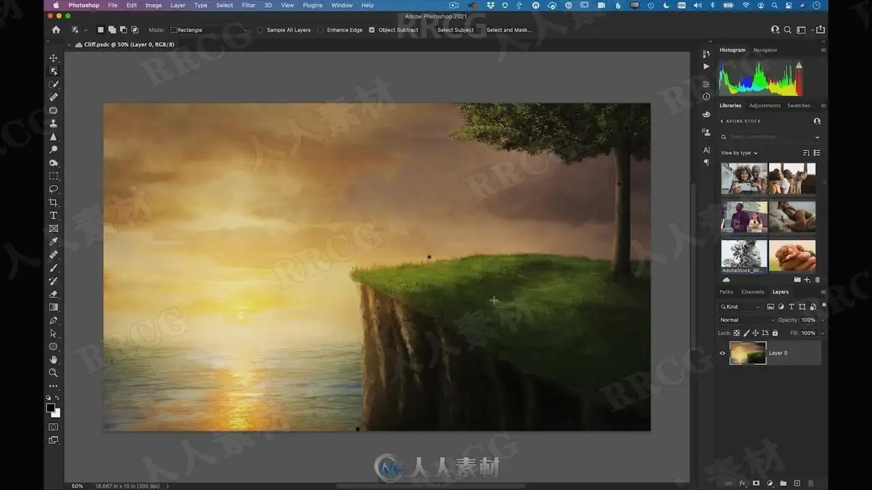Image resolution: width=872 pixels, height=490 pixels.
Task: Open the Normal blend mode dropdown
Action: click(747, 320)
